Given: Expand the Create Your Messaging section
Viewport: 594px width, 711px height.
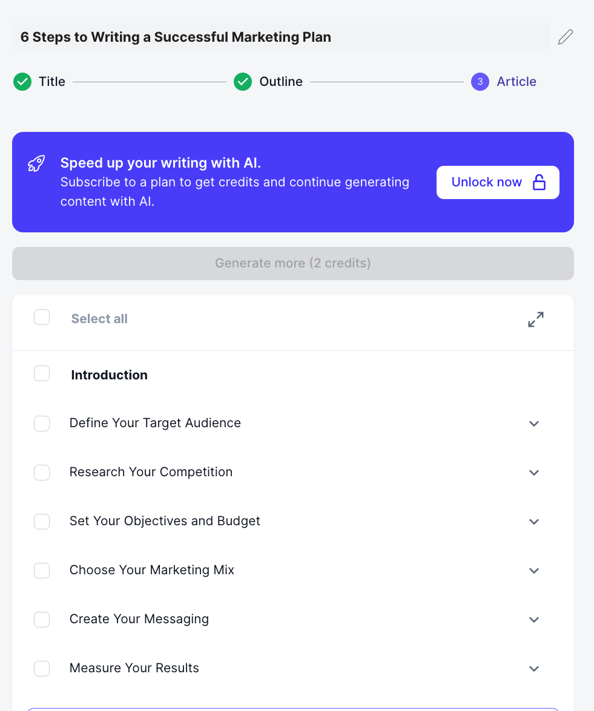Looking at the screenshot, I should [x=534, y=620].
